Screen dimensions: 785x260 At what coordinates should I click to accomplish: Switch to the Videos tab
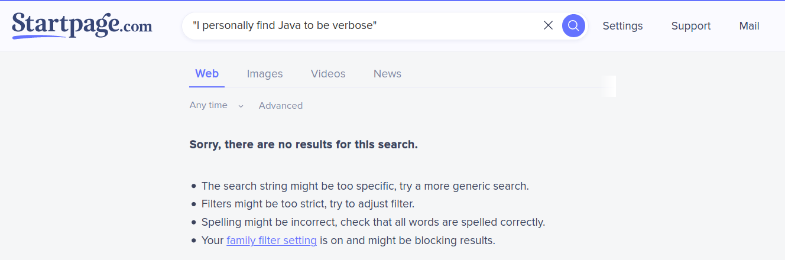click(328, 74)
